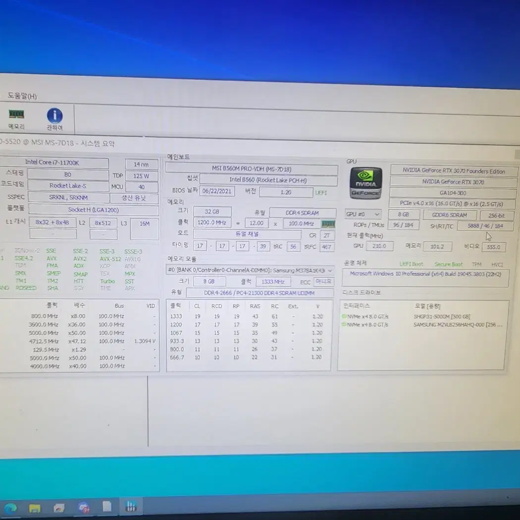Screen dimensions: 520x520
Task: Click the SRKNL, SRKNM SSPEC field
Action: tap(68, 197)
